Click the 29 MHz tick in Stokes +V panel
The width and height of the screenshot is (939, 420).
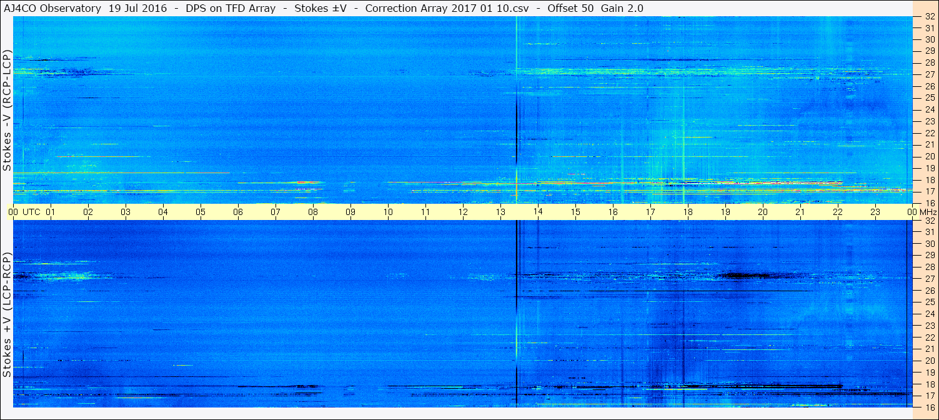[930, 255]
